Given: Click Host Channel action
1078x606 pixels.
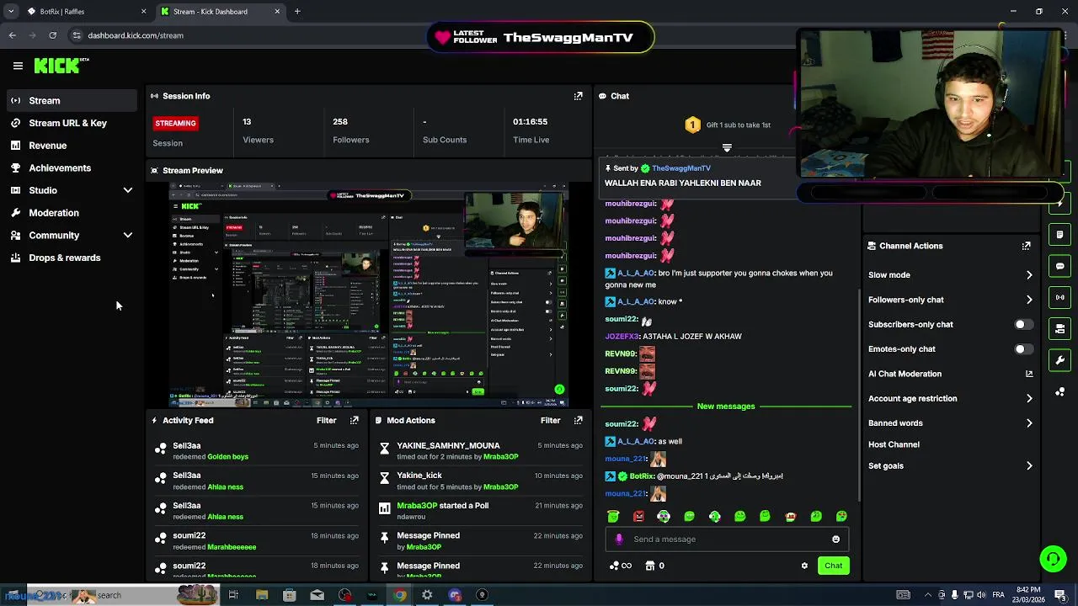Looking at the screenshot, I should click(x=894, y=444).
